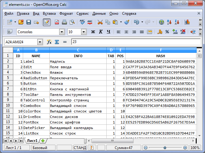
Task: Toggle Edit File mode button
Action: (47, 22)
